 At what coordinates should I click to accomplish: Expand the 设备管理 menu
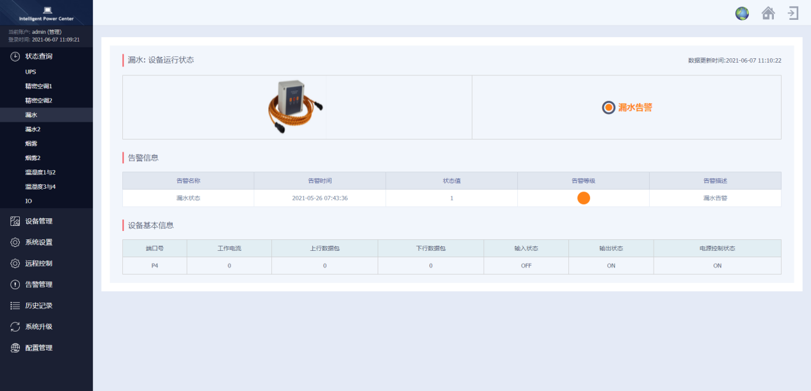pyautogui.click(x=38, y=221)
